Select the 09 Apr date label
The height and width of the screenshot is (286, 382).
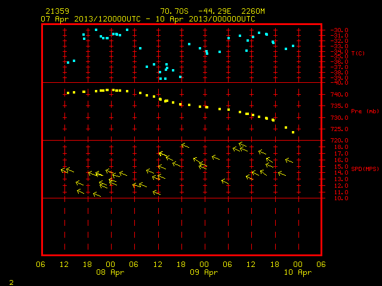[204, 272]
